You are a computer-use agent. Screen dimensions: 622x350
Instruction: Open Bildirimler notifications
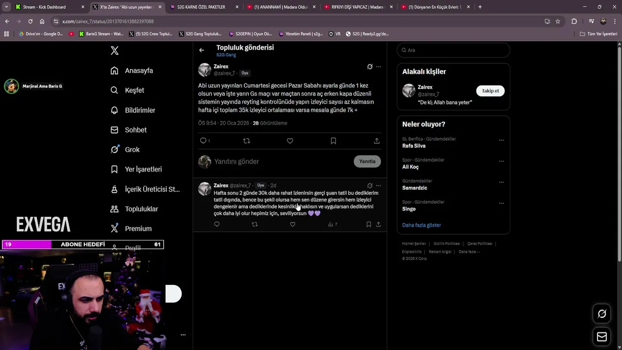pos(133,110)
